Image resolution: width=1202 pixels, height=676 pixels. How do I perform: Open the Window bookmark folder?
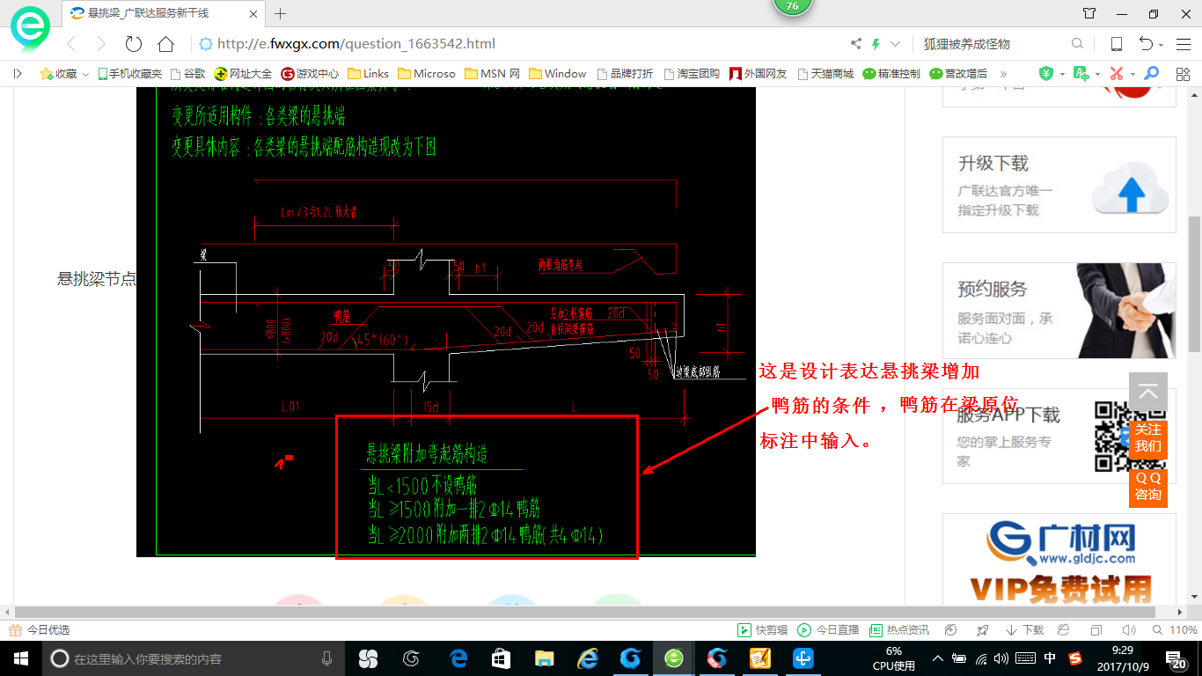[x=557, y=74]
